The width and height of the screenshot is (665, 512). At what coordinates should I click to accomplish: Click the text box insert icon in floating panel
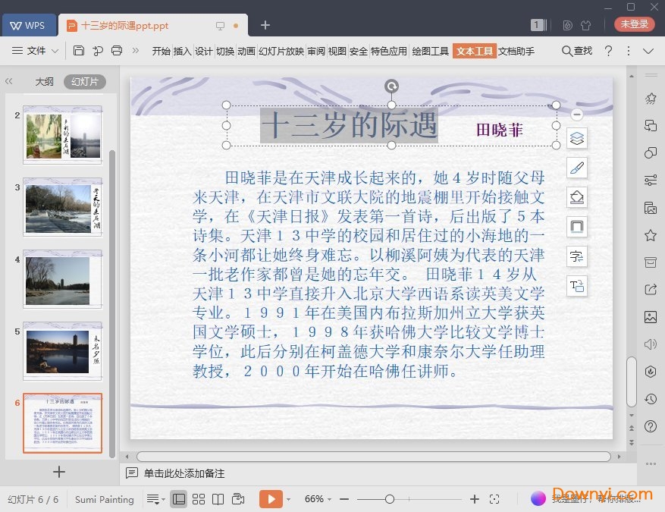tap(577, 286)
